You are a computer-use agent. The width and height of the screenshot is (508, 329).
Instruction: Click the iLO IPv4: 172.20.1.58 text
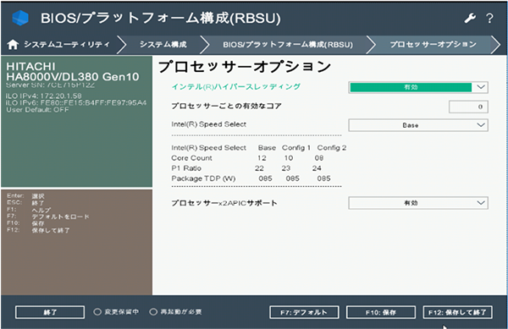coord(44,96)
